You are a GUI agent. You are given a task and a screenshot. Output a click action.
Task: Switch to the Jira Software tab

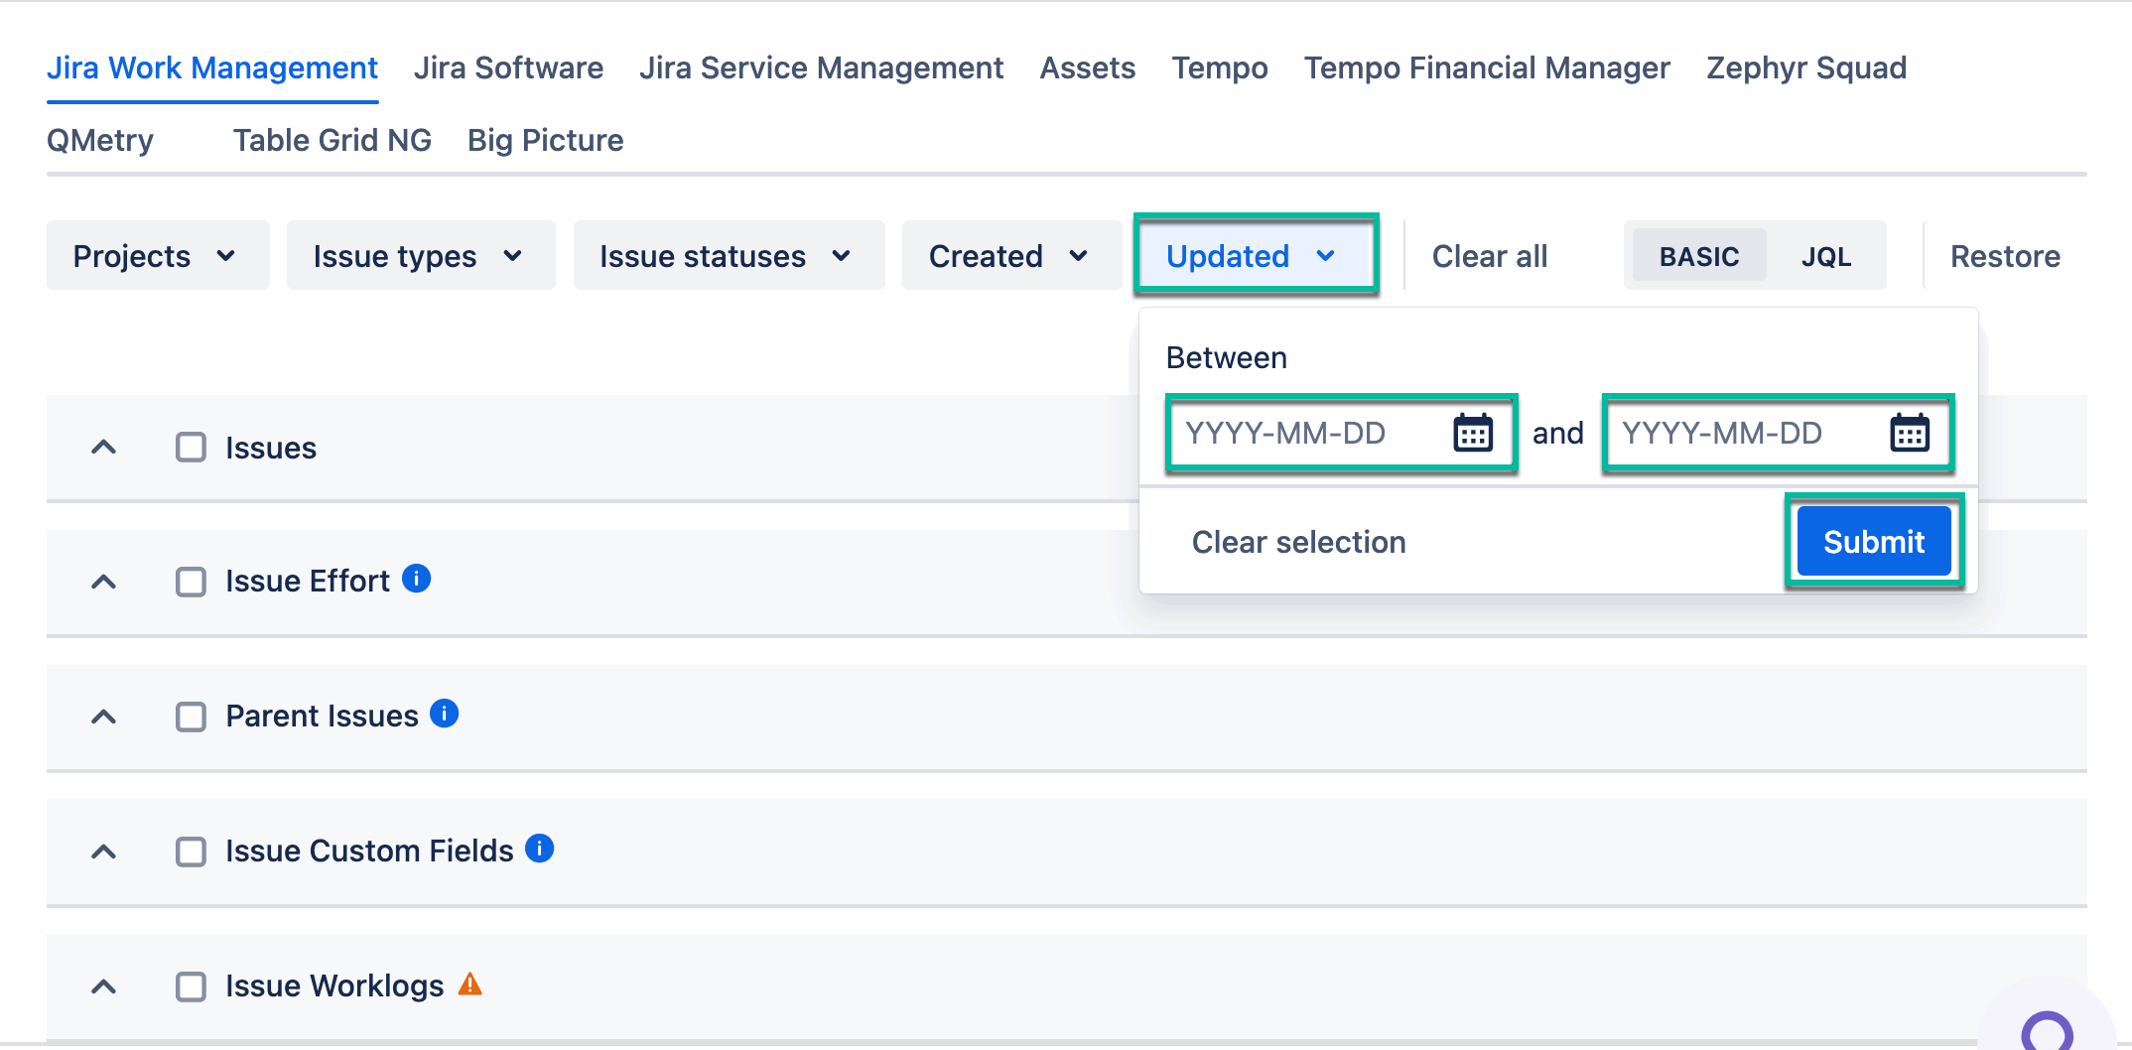(508, 67)
